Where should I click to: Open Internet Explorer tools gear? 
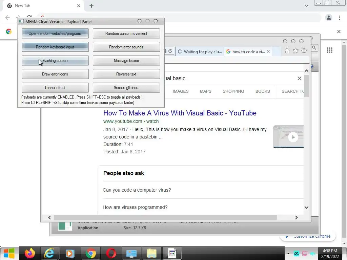pyautogui.click(x=304, y=51)
